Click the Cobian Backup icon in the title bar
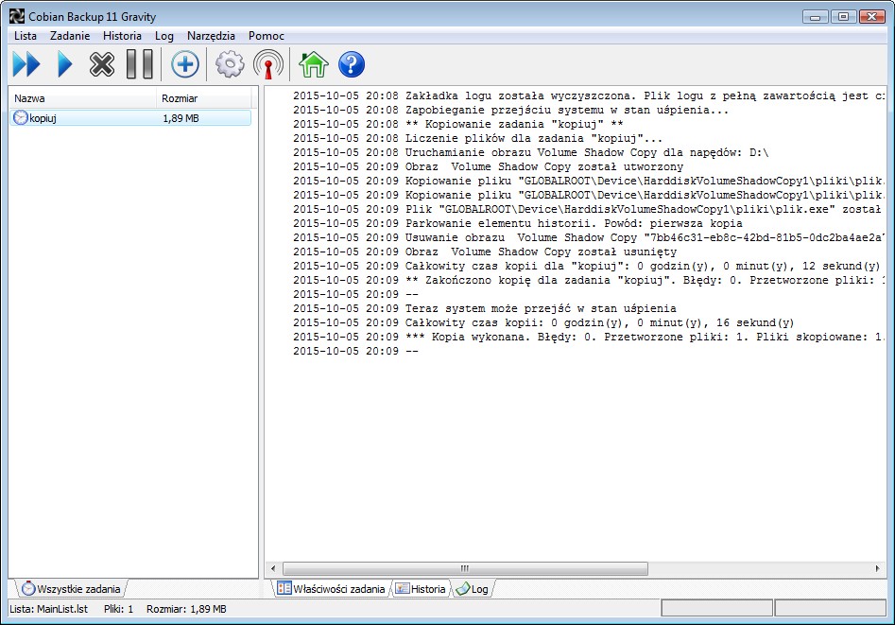The height and width of the screenshot is (625, 895). (17, 17)
